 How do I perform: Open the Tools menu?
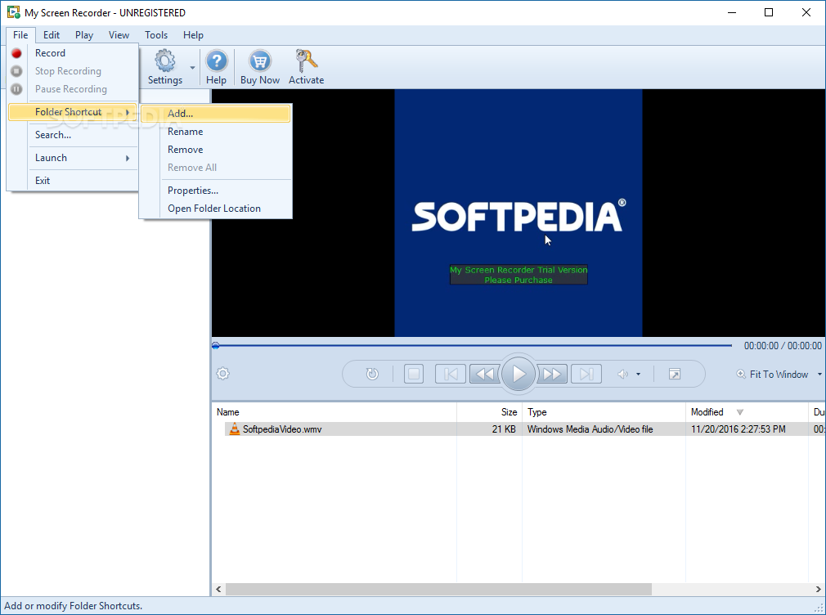point(156,35)
